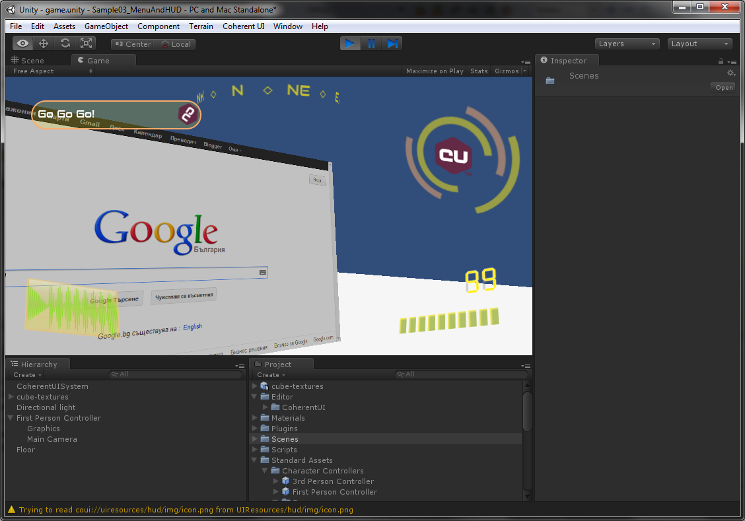
Task: Toggle the Inspector lock icon
Action: 721,61
